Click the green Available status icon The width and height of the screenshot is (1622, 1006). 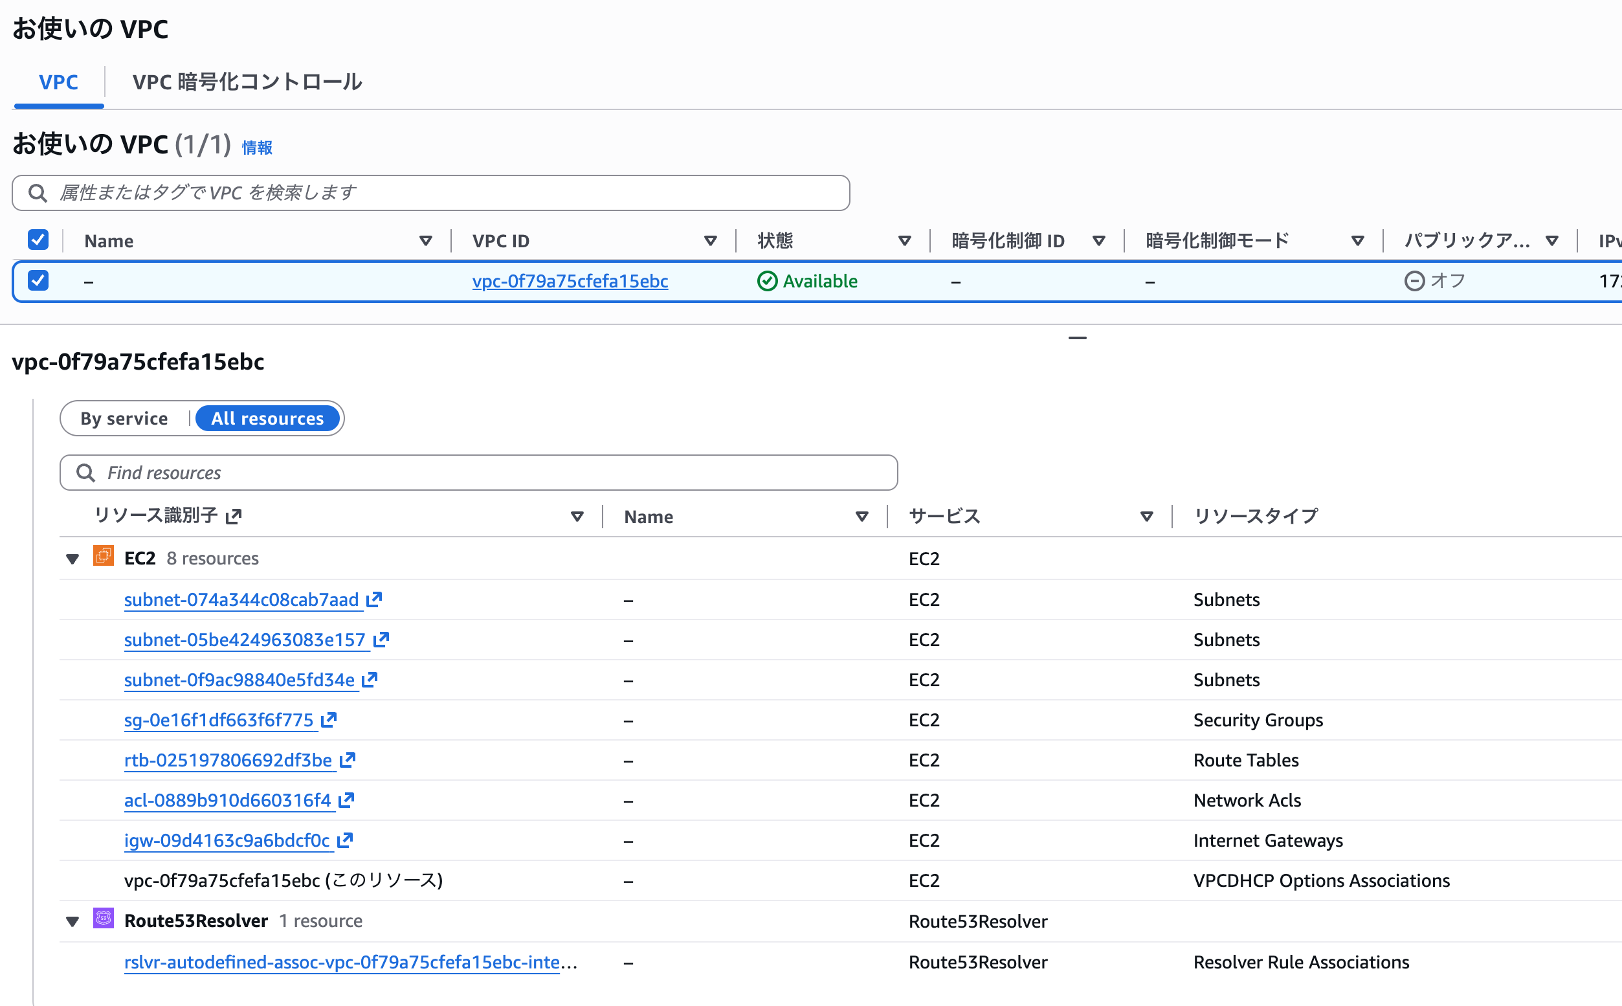tap(768, 281)
